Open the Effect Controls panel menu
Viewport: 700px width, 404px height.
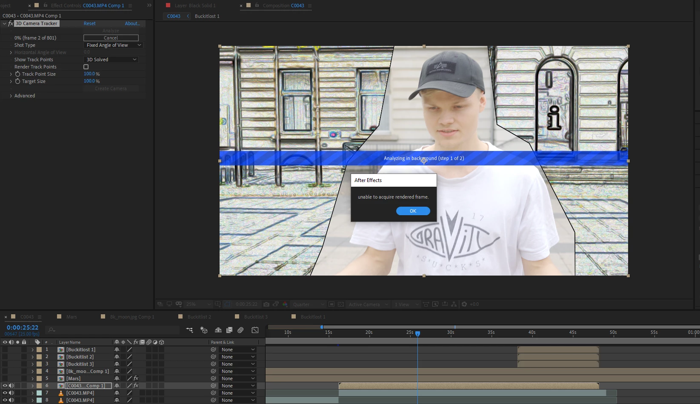(130, 6)
